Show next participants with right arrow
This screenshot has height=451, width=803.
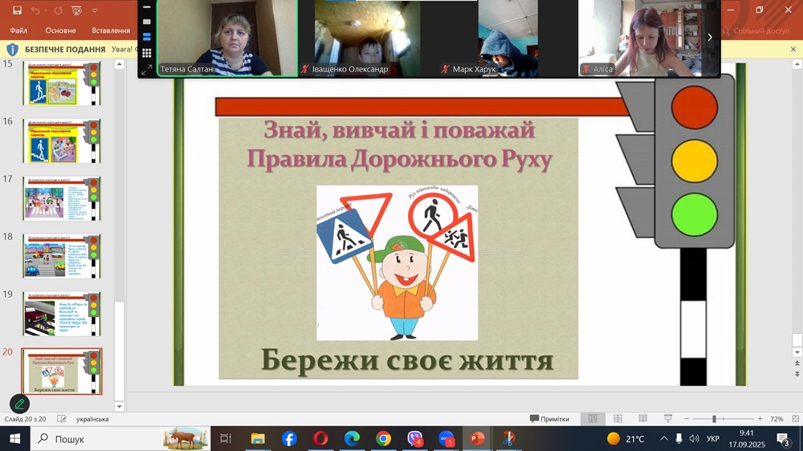pos(710,37)
